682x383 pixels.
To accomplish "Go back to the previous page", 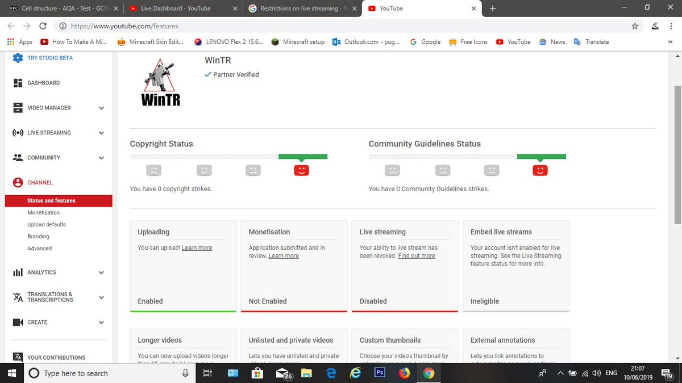I will [11, 26].
